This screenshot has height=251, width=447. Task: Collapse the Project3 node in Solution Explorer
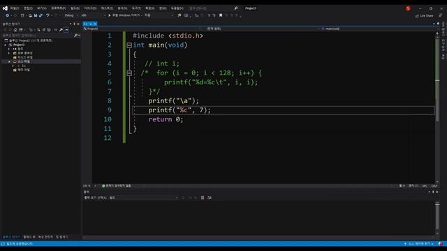pos(5,45)
